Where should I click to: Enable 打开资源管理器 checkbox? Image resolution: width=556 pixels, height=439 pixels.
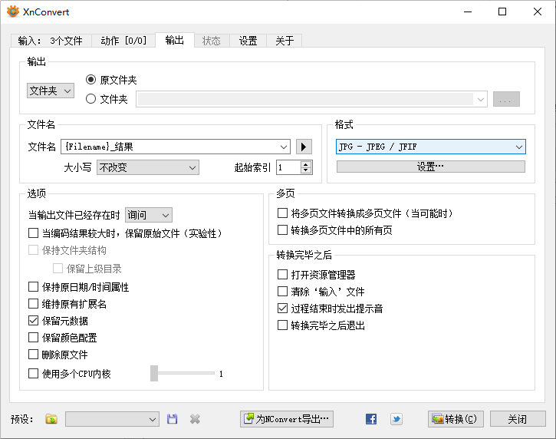coord(283,274)
